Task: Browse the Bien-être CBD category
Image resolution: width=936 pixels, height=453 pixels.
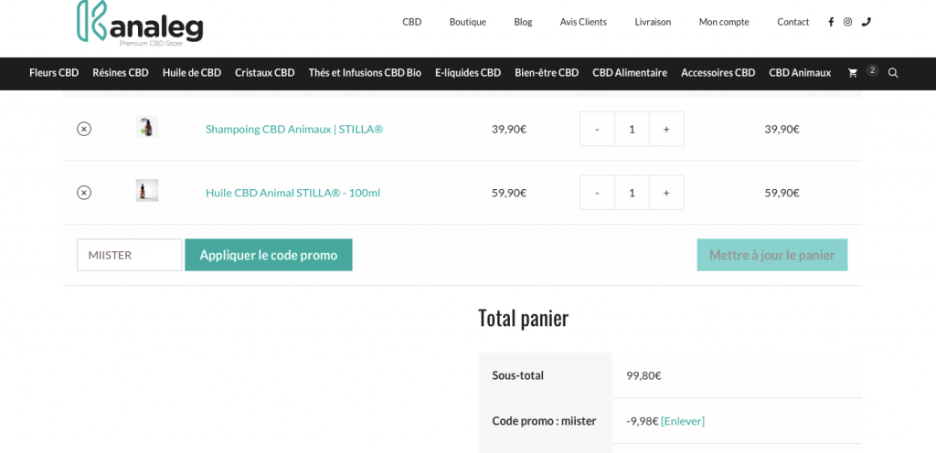Action: coord(547,73)
